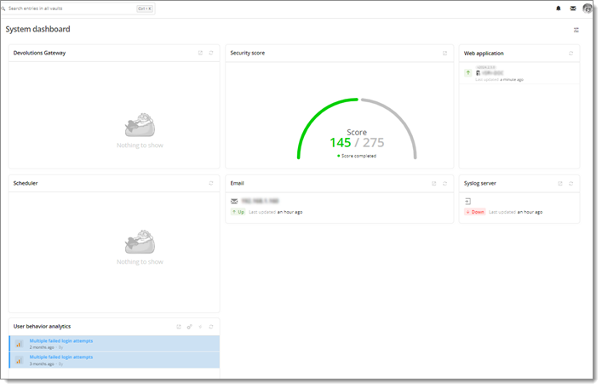Open User behavior analytics external link icon

pyautogui.click(x=179, y=327)
